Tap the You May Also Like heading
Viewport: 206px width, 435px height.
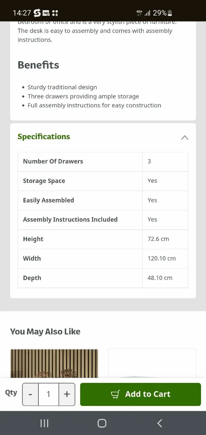click(45, 331)
